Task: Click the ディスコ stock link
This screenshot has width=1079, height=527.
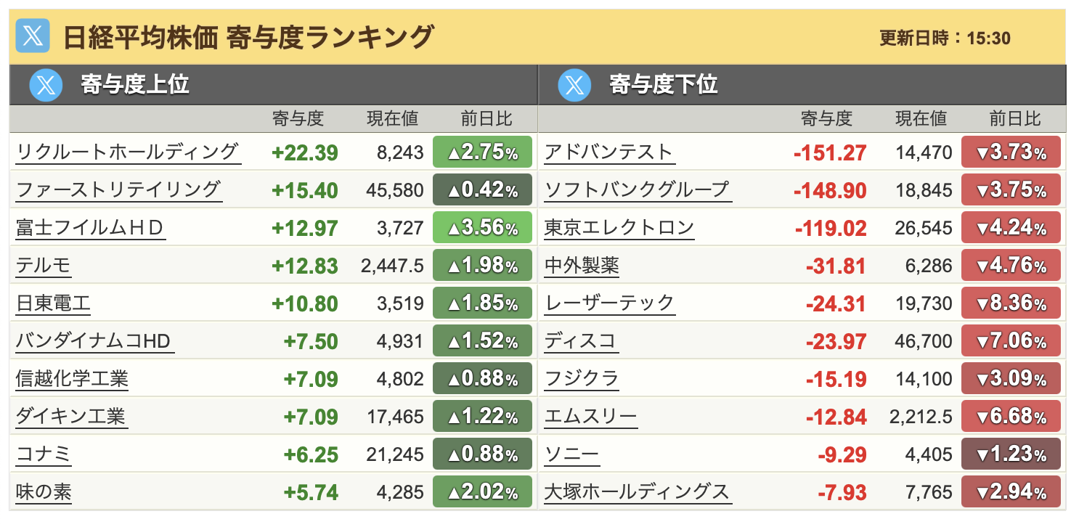Action: 580,341
